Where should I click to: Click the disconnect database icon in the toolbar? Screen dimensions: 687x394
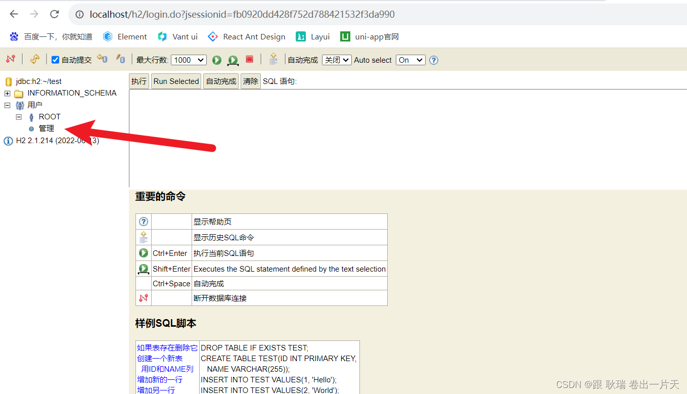(x=11, y=59)
